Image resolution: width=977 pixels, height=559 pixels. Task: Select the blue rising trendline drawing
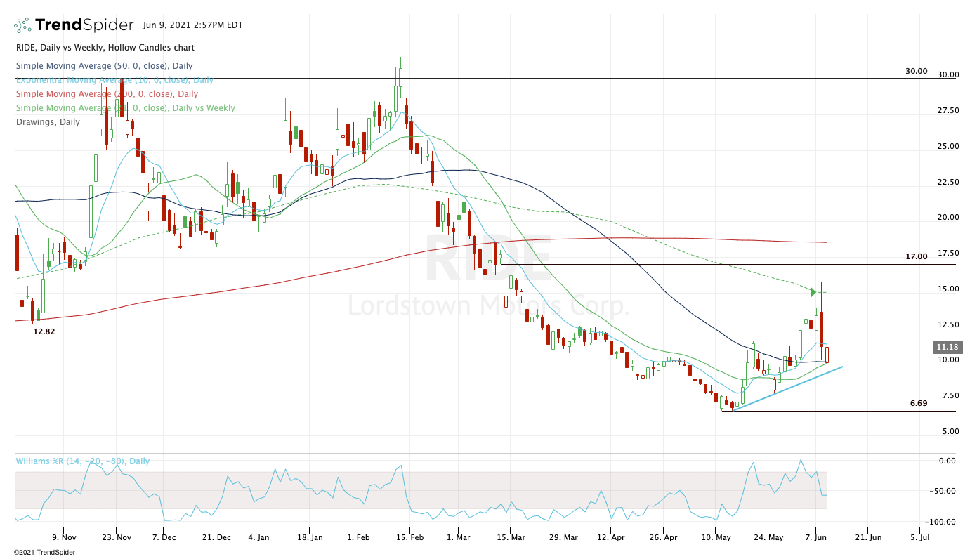click(x=787, y=388)
